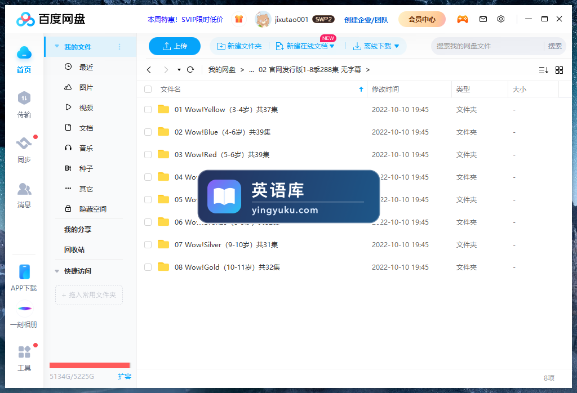Check the box for 03 Wow!Red
Screen dimensions: 577x393
pyautogui.click(x=148, y=154)
